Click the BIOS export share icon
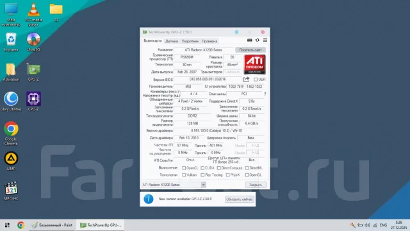The width and height of the screenshot is (410, 231). pyautogui.click(x=246, y=79)
